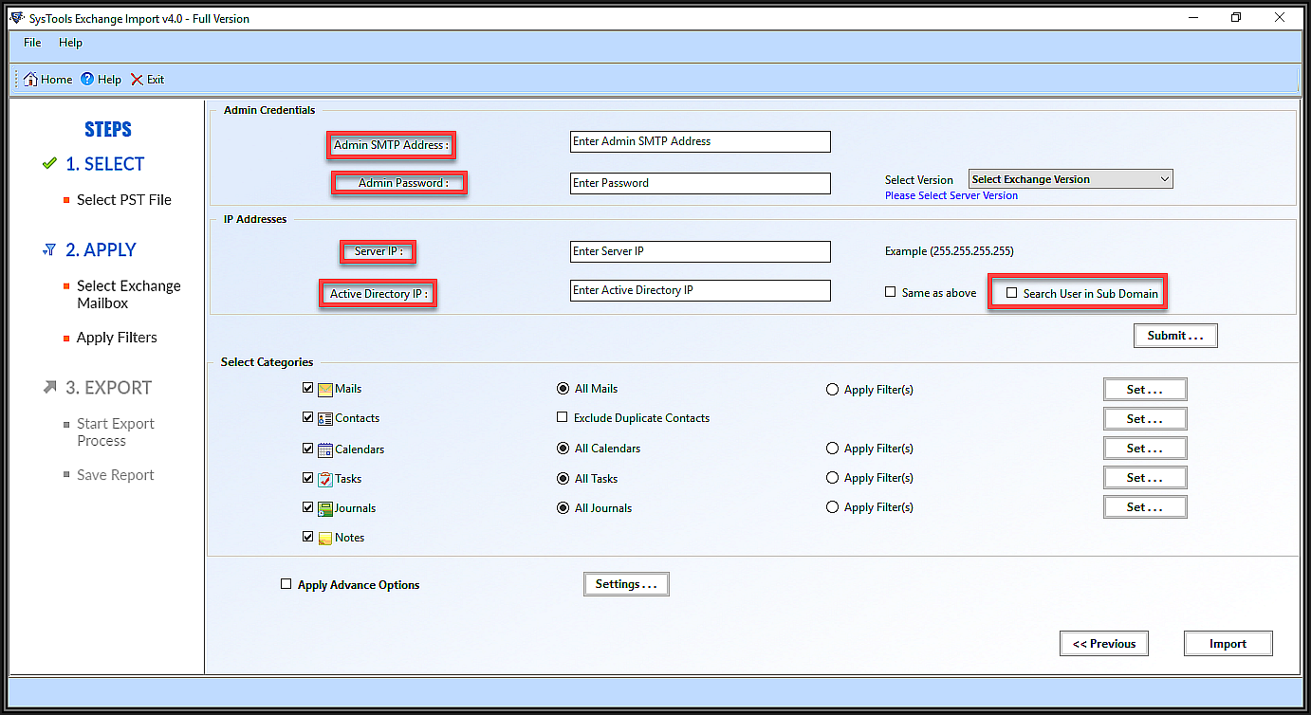Click Set button for Journals row
The width and height of the screenshot is (1311, 715).
[1145, 507]
